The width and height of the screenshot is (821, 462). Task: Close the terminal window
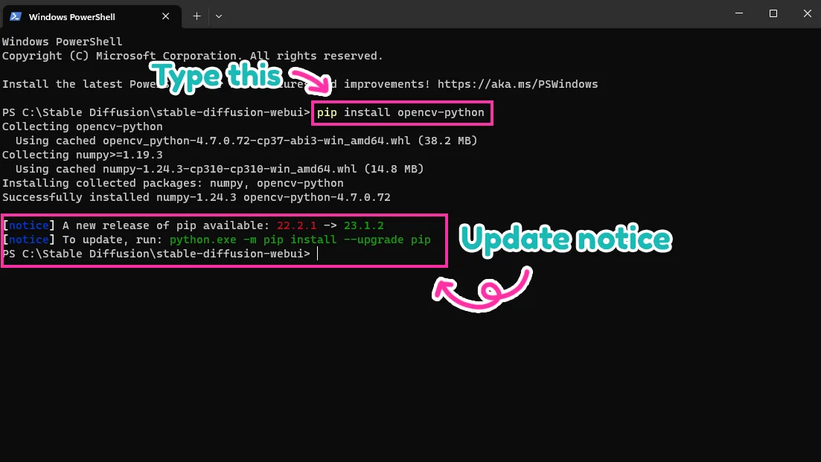(x=807, y=13)
